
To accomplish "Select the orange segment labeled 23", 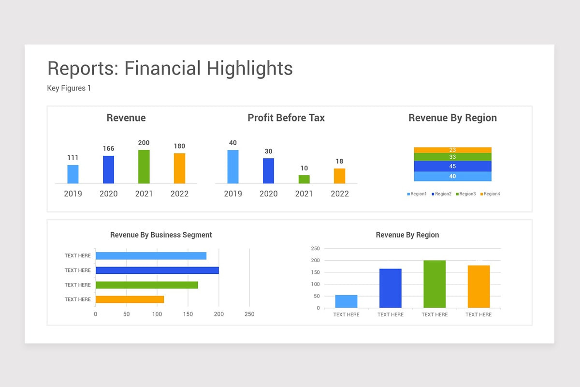I will [x=453, y=150].
